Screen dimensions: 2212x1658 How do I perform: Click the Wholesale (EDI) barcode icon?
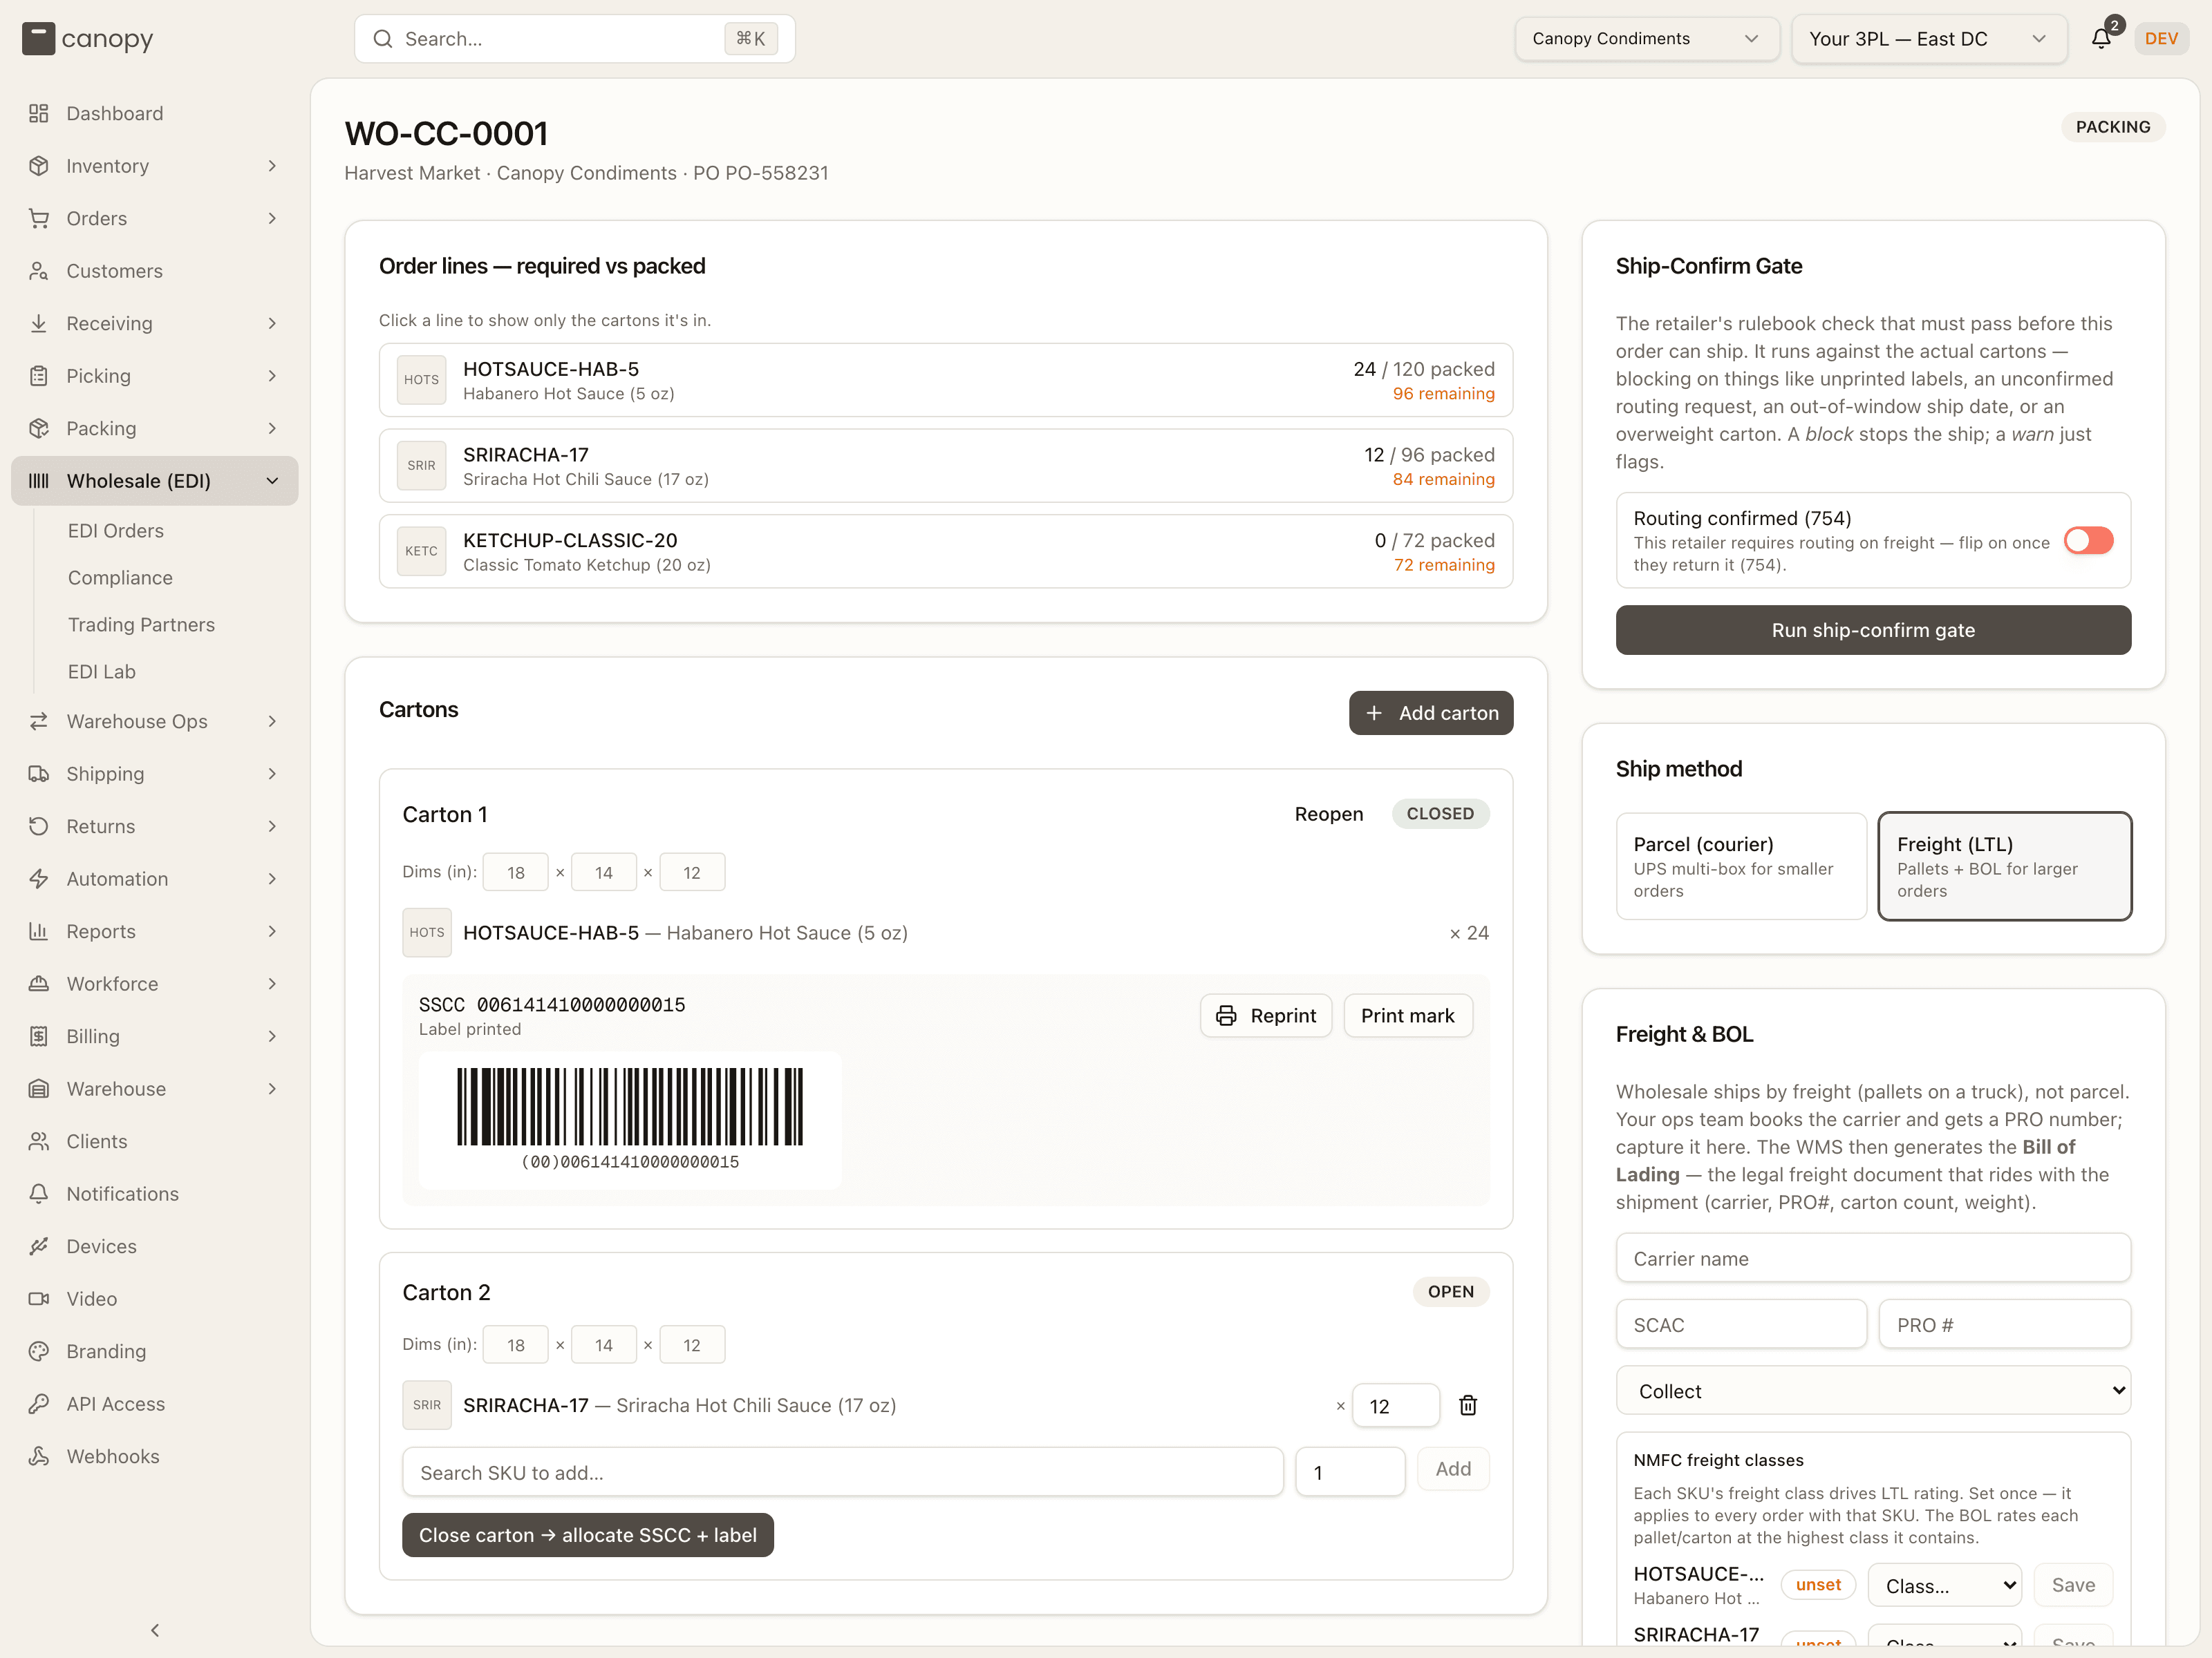(39, 481)
